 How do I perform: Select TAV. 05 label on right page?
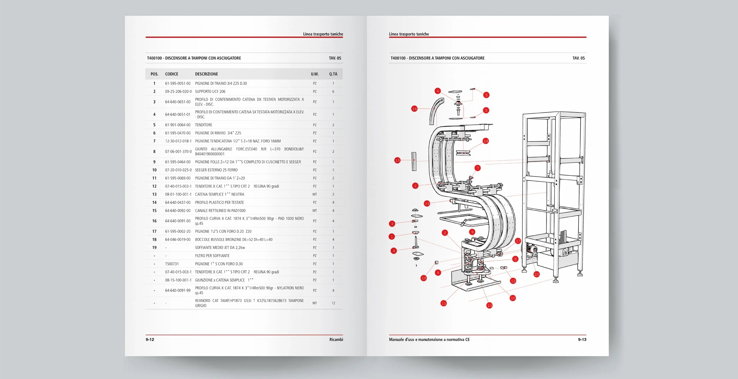point(578,58)
